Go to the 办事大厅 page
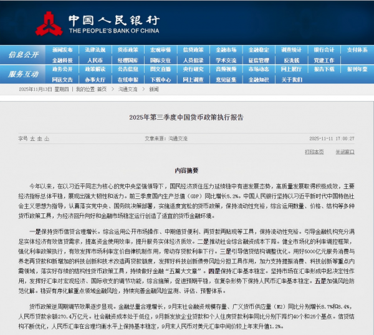This screenshot has width=374, height=335. (x=95, y=80)
